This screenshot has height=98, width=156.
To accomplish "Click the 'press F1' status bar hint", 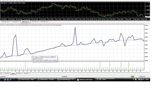I will (3, 77).
